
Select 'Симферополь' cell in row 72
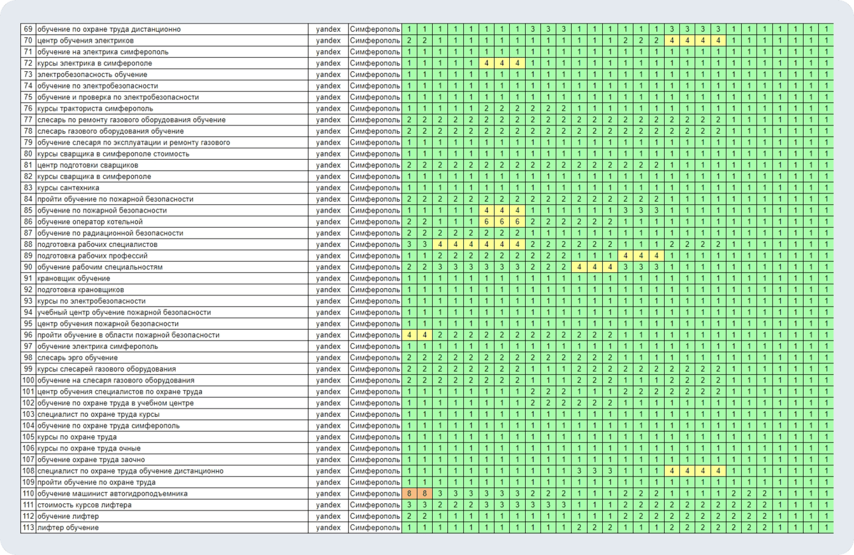pyautogui.click(x=375, y=64)
